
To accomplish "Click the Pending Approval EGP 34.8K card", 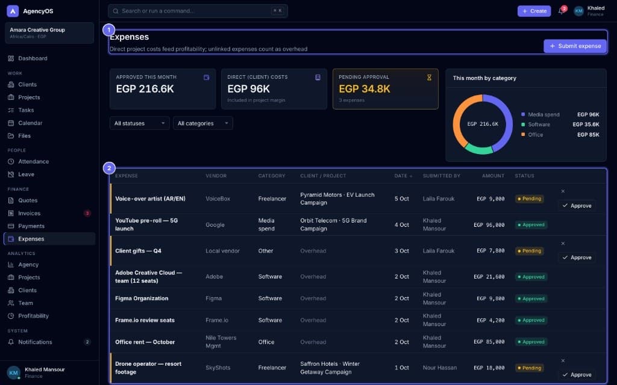I will tap(385, 89).
